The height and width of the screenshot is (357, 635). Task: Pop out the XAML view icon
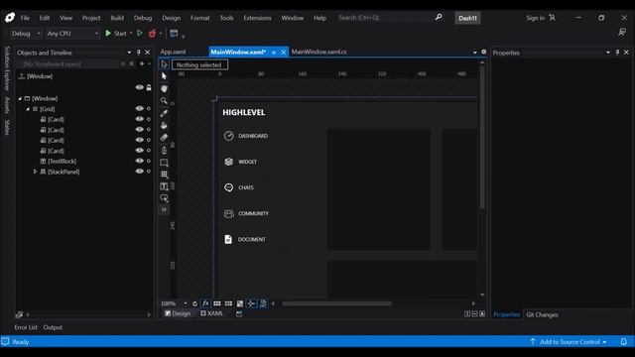click(x=239, y=313)
